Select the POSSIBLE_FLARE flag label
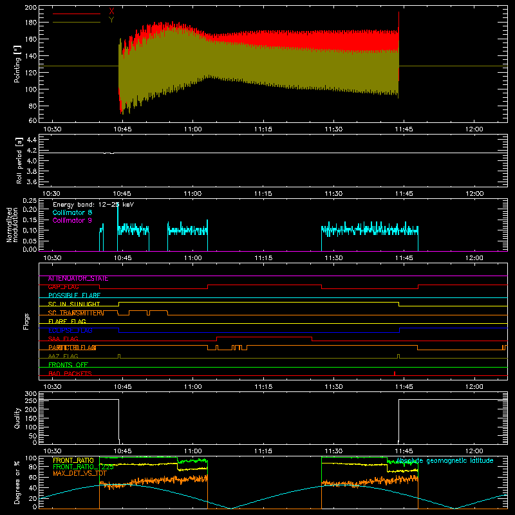This screenshot has height=515, width=515. [74, 295]
